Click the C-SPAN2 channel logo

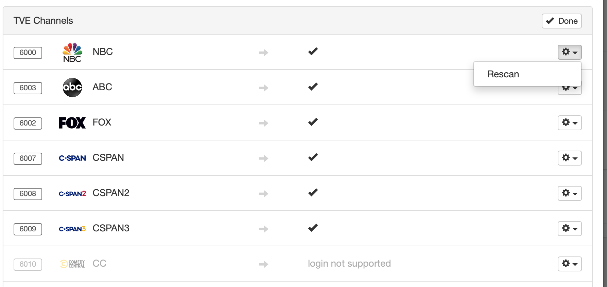(x=72, y=194)
